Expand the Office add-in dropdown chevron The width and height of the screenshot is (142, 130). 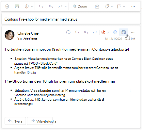(108, 33)
